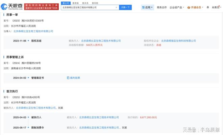Open the 商务合作 menu item
Screen dimensions: 223x135
[162, 7]
